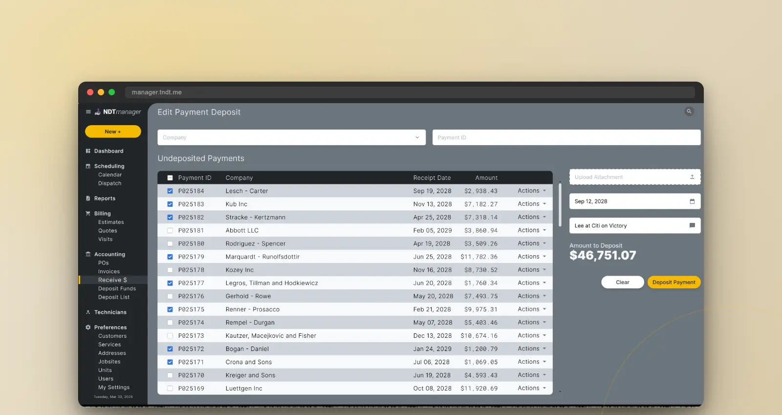Screen dimensions: 782x415
Task: Check payment P025178 Kozey Inc
Action: (170, 270)
